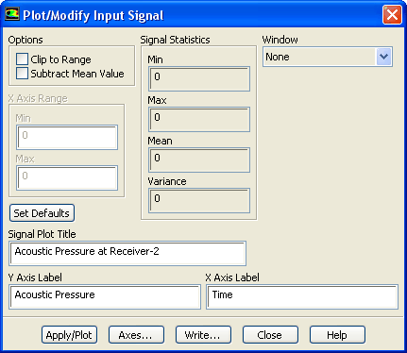
Task: Click the 'Variance' label text
Action: [167, 181]
